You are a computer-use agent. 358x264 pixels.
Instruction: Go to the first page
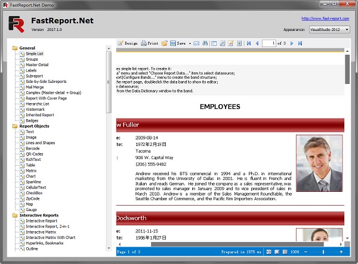point(249,44)
